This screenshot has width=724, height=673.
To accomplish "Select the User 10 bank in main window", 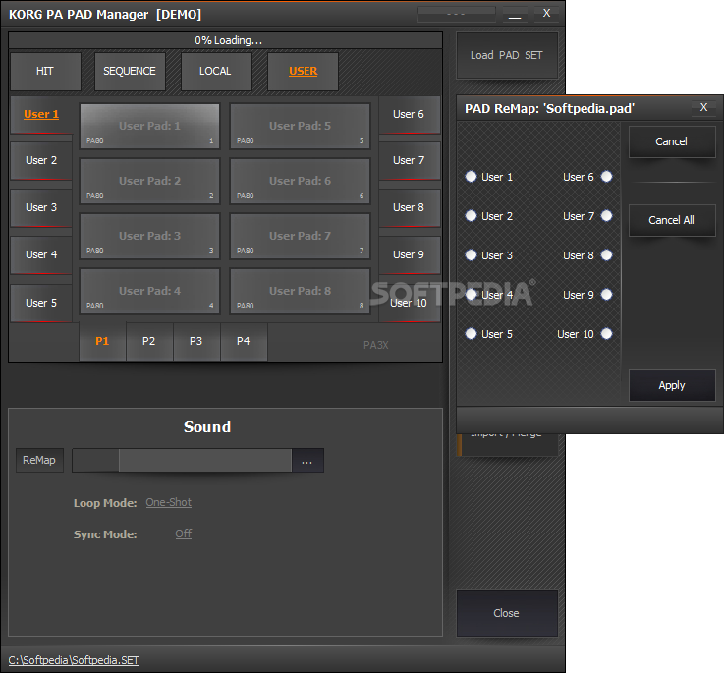I will click(409, 303).
